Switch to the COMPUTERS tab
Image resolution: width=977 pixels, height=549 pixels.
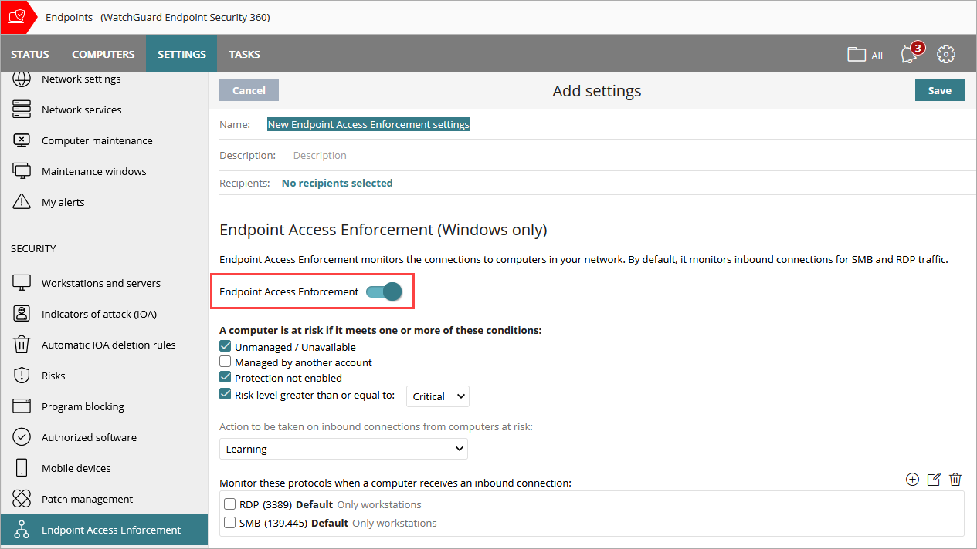tap(103, 53)
